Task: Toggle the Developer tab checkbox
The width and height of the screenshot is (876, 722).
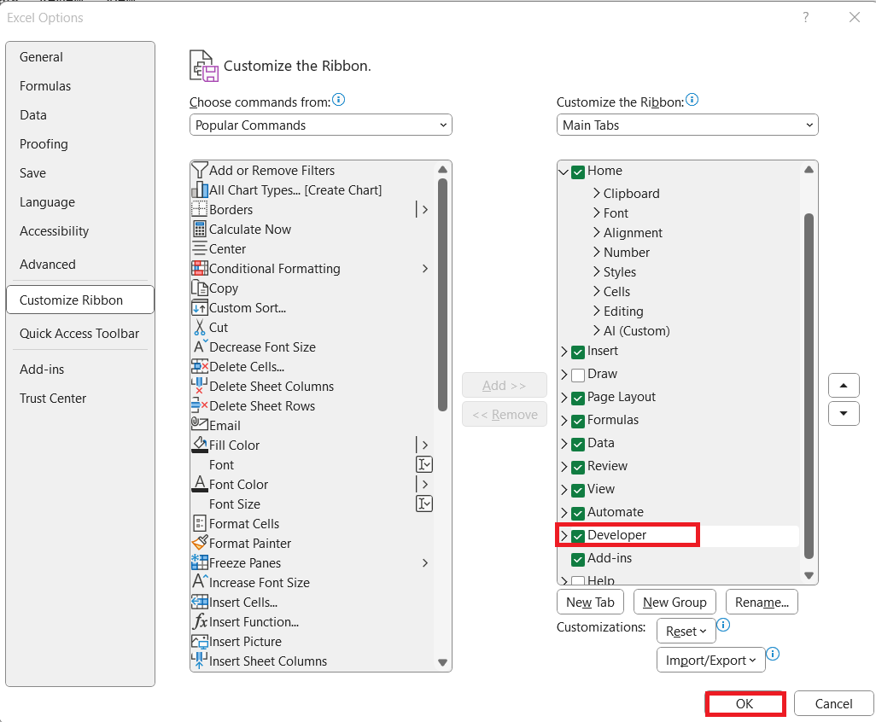Action: point(578,536)
